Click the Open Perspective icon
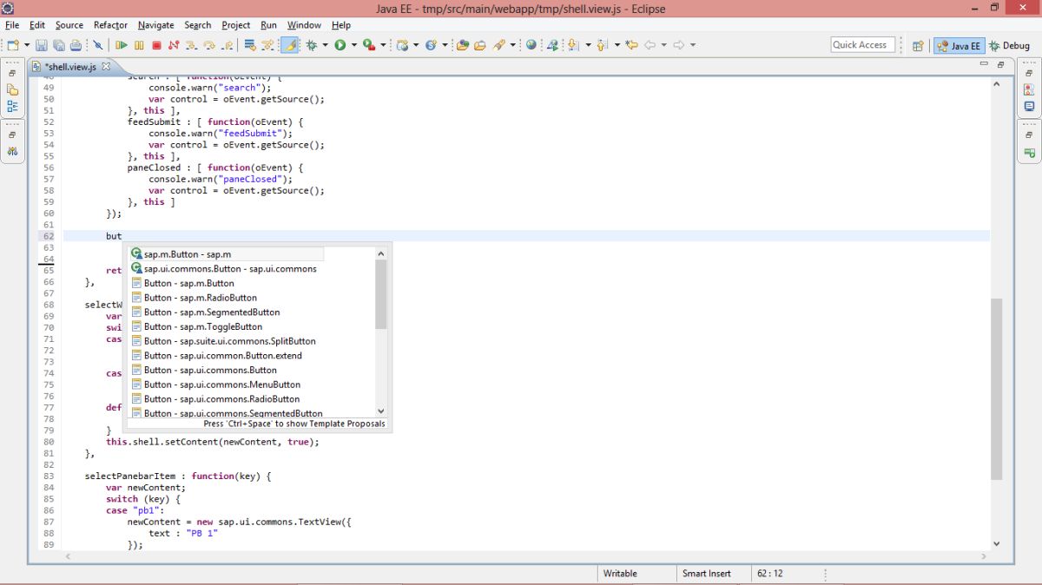This screenshot has width=1042, height=585. click(x=918, y=46)
